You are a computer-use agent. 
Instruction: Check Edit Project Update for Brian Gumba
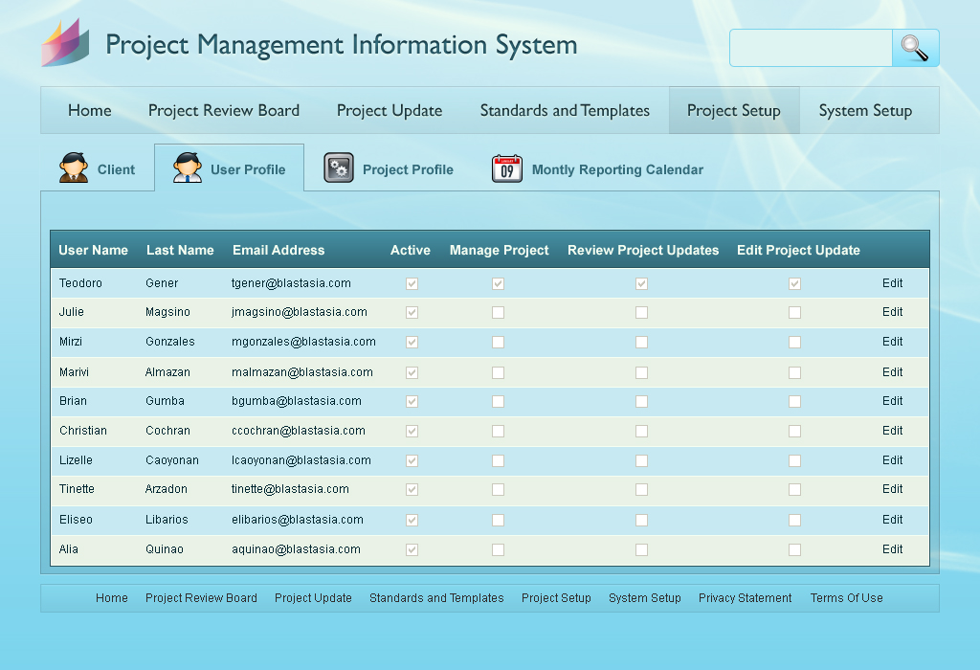pos(795,402)
